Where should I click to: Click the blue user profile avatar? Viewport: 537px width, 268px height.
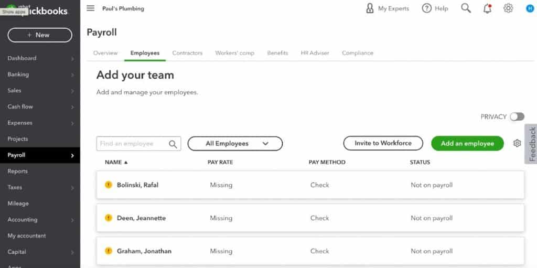tap(530, 8)
